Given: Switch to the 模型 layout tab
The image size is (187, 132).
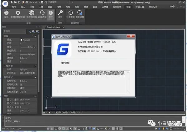Looking at the screenshot, I should click(58, 113).
